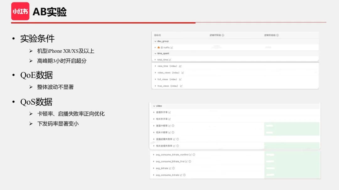Click the 卡顿率、启播失败率正向优化 line
This screenshot has height=190, width=339.
click(71, 114)
